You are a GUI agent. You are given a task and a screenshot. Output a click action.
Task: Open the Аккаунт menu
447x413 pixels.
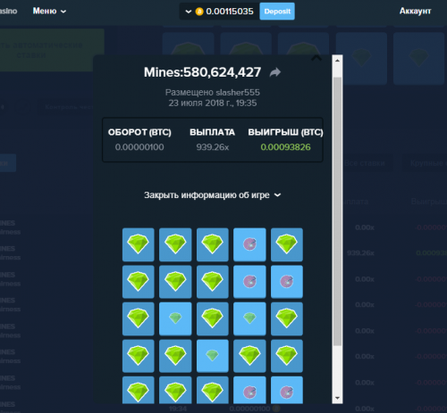(415, 11)
